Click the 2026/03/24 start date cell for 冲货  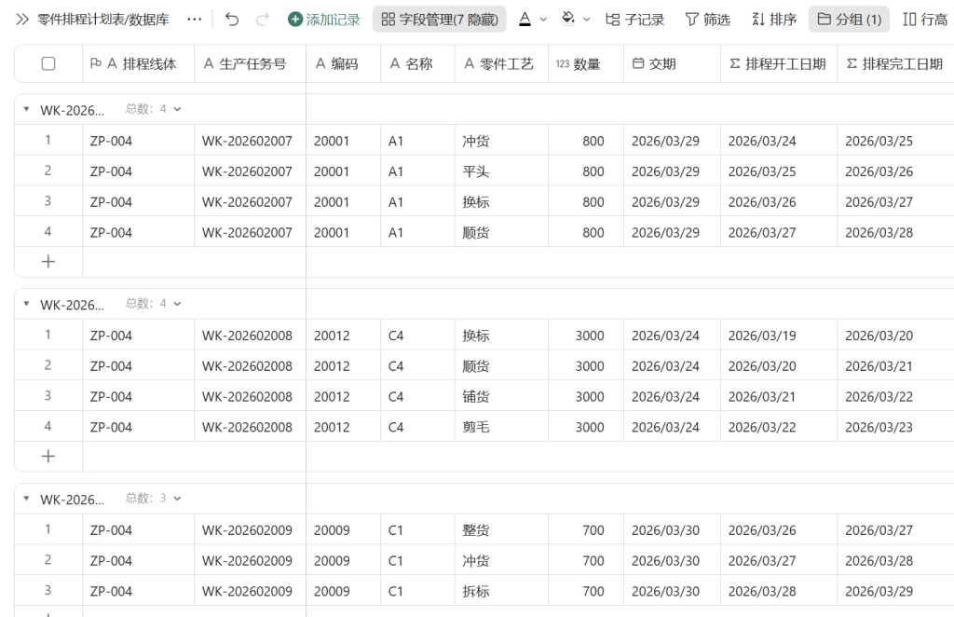(x=779, y=141)
